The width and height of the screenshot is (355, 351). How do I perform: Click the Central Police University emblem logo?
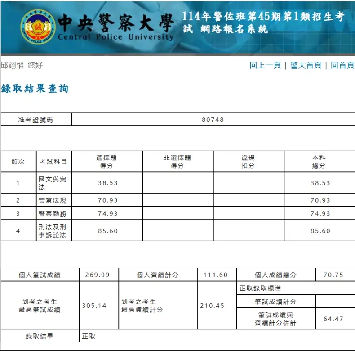(x=38, y=27)
